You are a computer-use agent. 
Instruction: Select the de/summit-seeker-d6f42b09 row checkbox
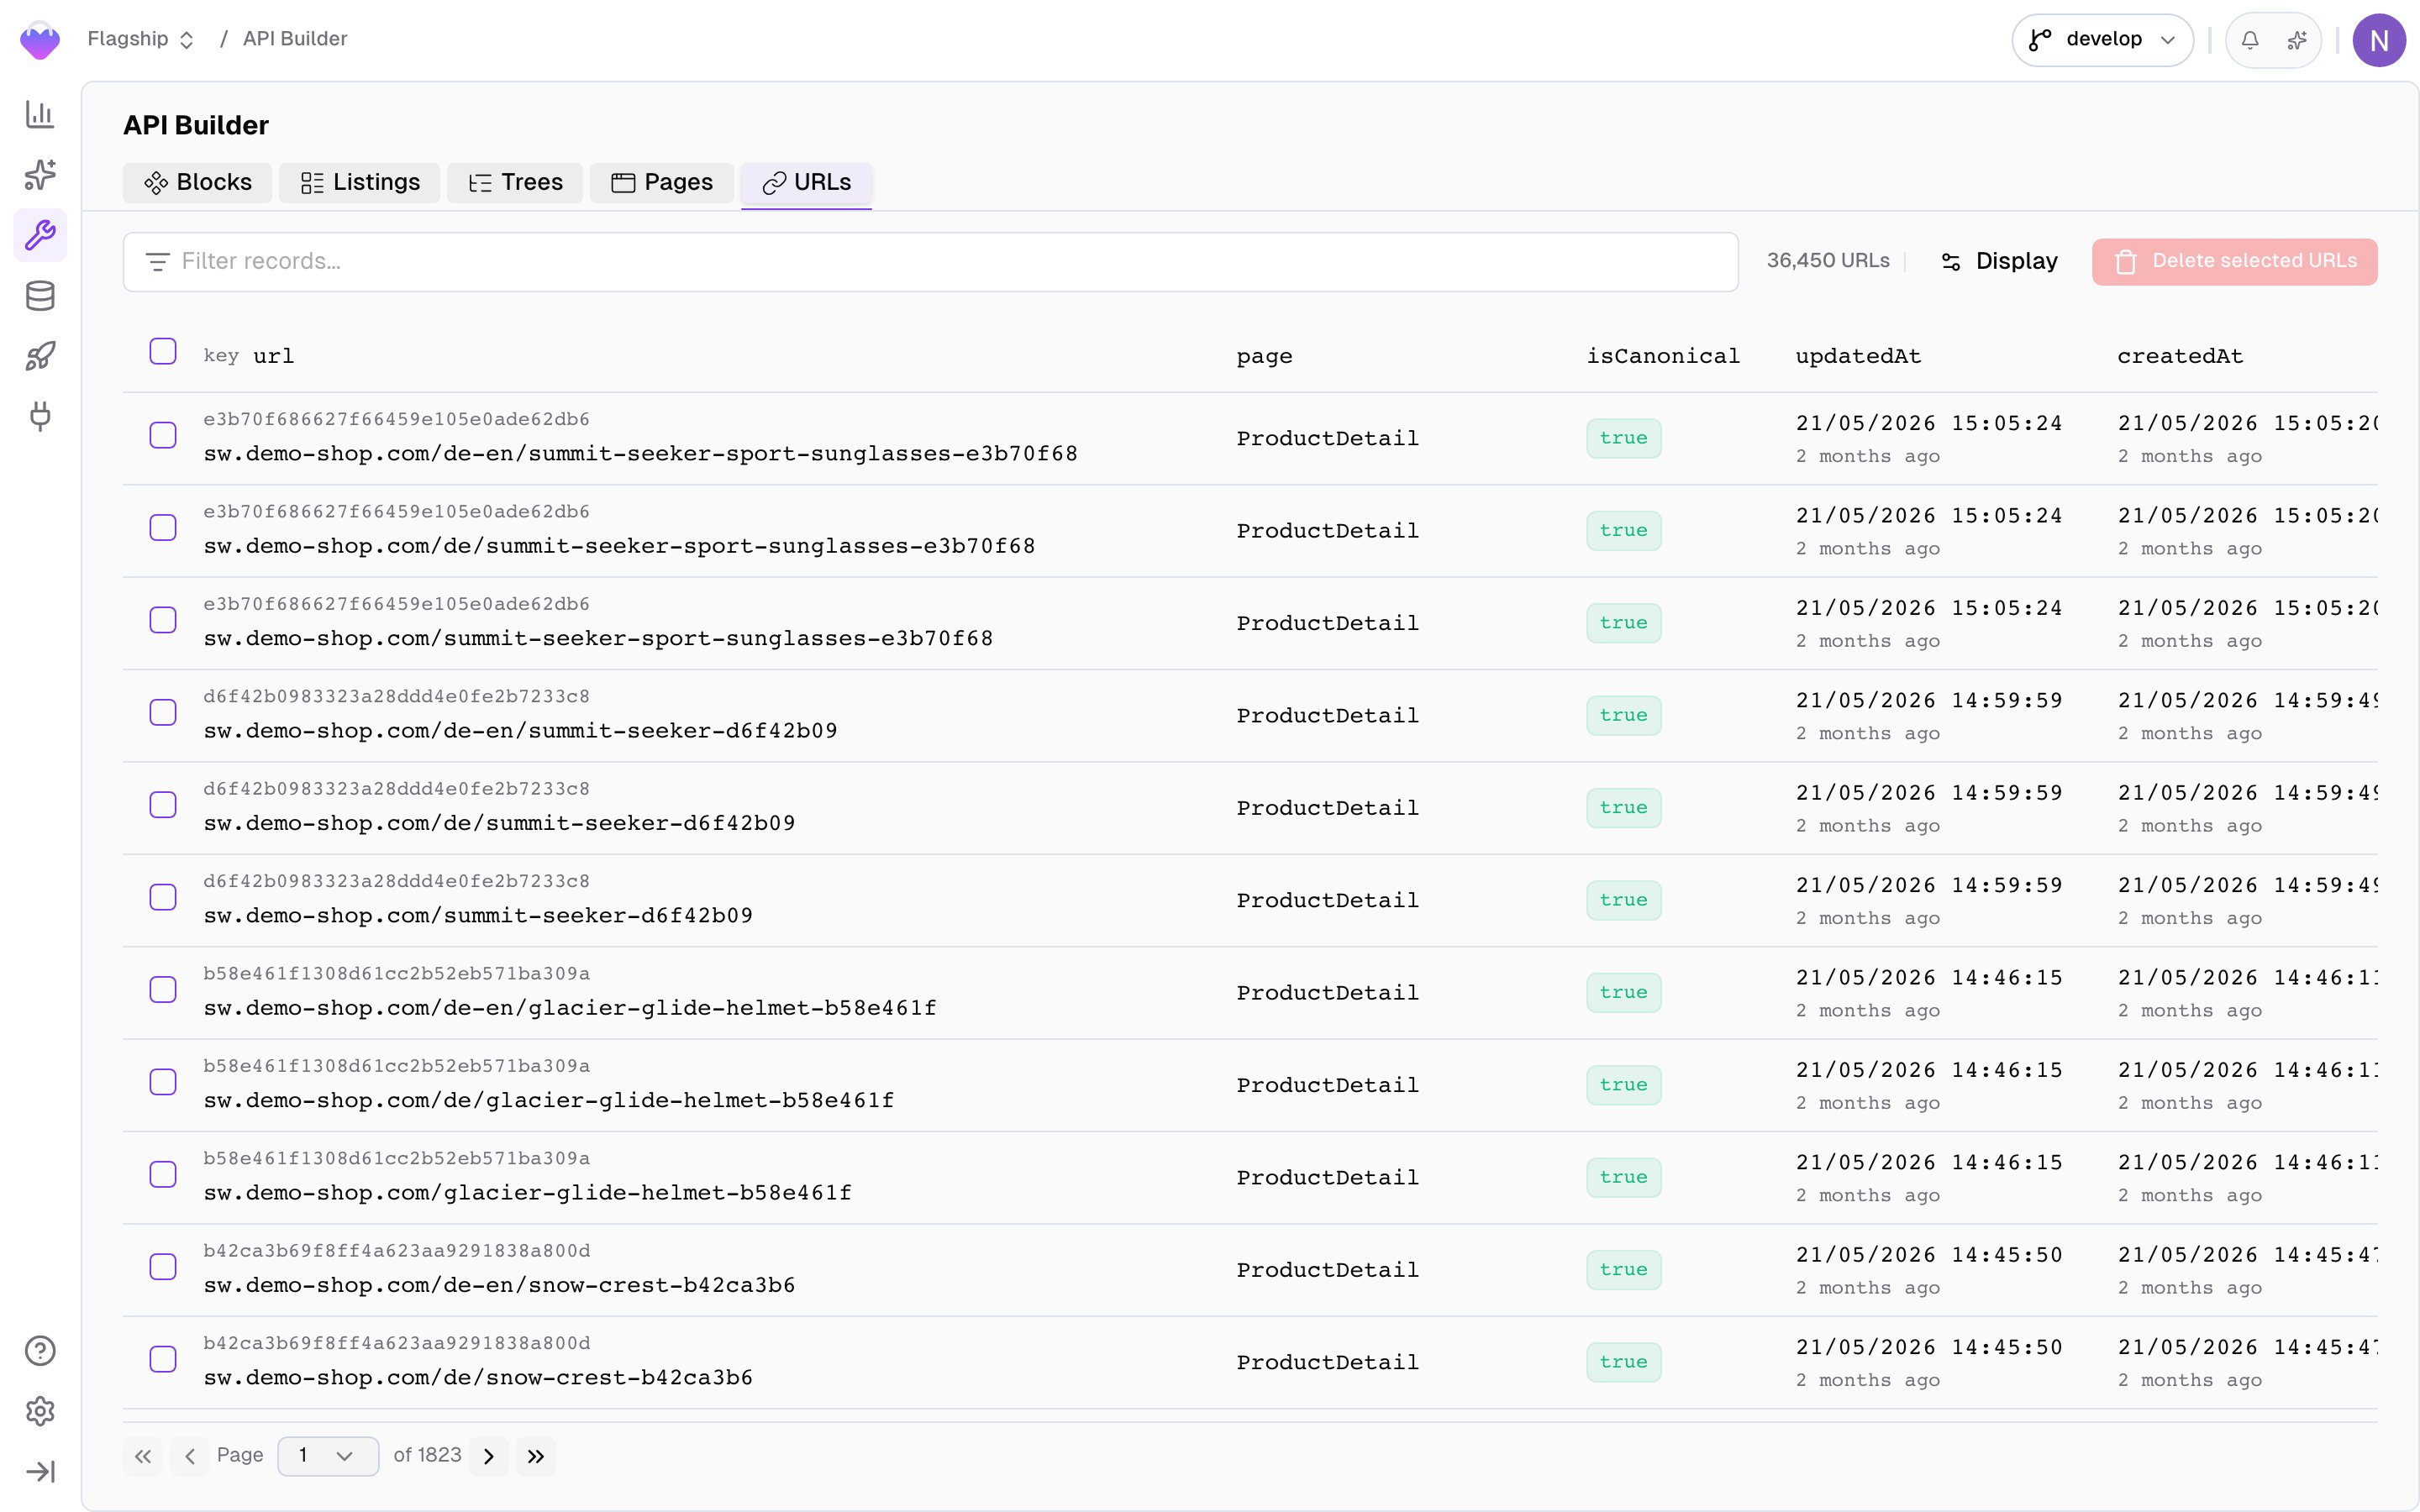[x=163, y=805]
